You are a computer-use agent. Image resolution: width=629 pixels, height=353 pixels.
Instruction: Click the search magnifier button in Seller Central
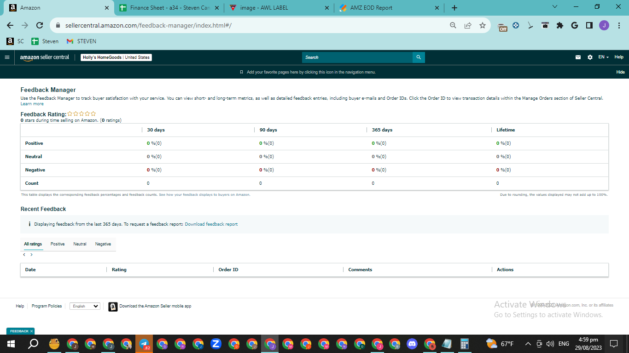419,57
